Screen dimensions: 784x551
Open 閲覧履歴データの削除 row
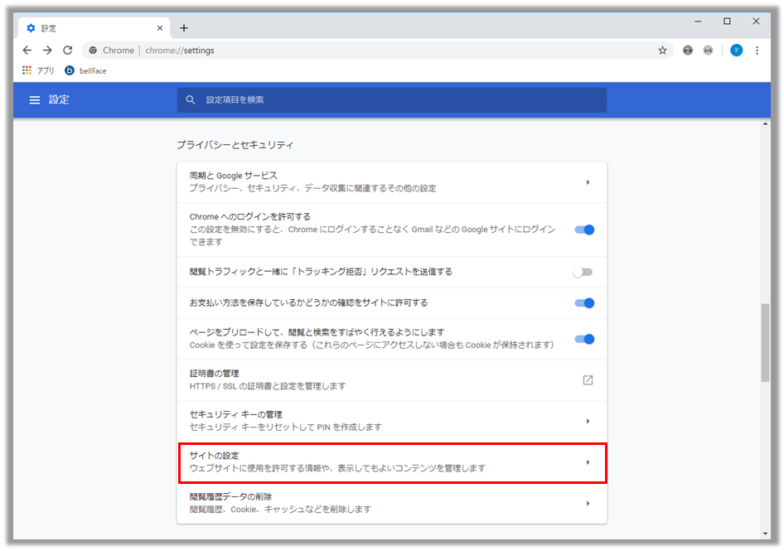pos(392,503)
